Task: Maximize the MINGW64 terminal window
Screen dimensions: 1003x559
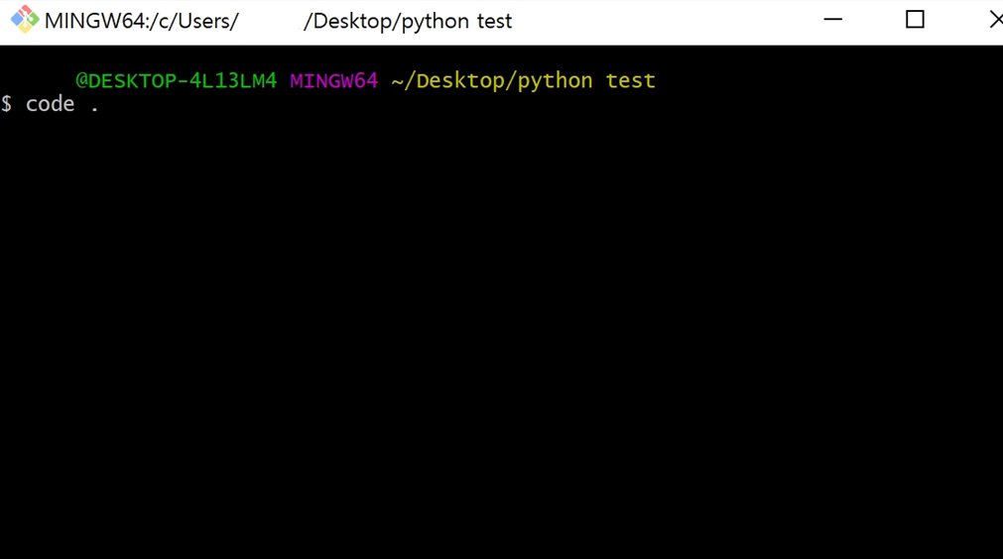Action: (x=915, y=20)
